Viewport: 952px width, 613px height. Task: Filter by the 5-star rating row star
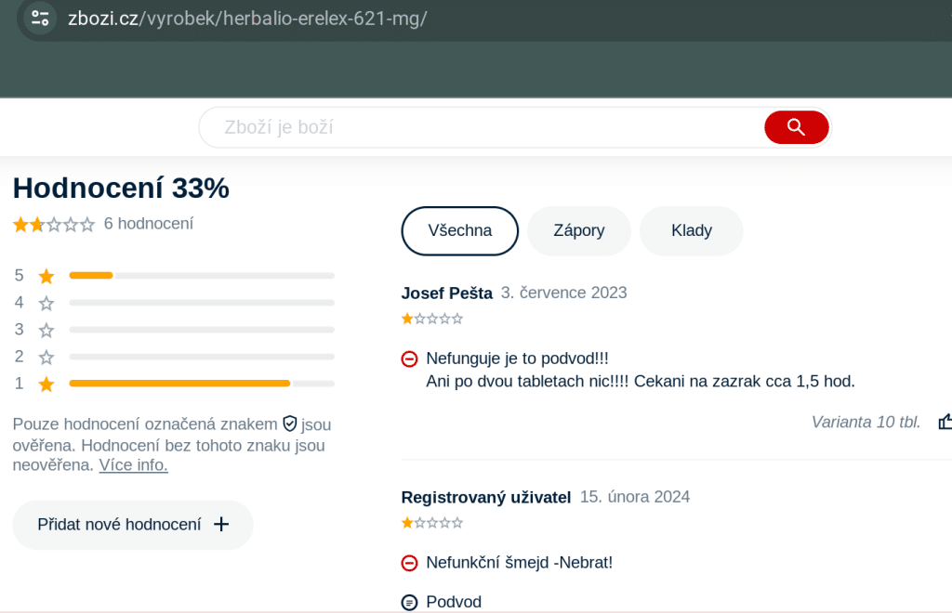point(46,277)
